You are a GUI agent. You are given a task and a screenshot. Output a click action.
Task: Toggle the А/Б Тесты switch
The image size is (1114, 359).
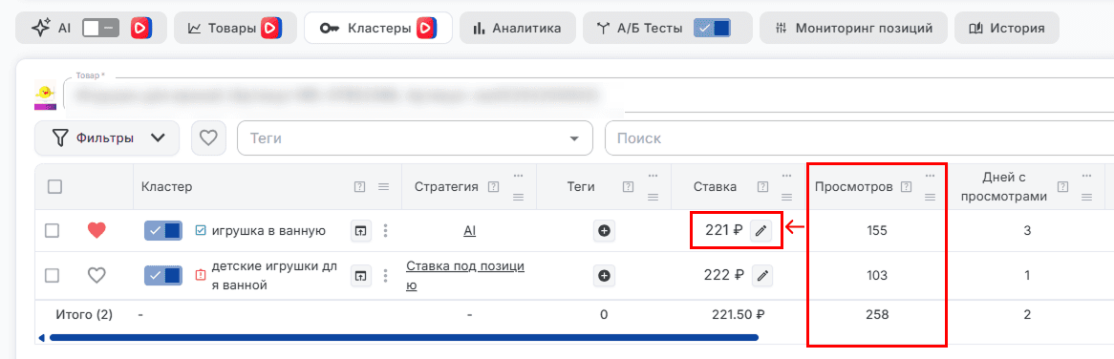712,29
